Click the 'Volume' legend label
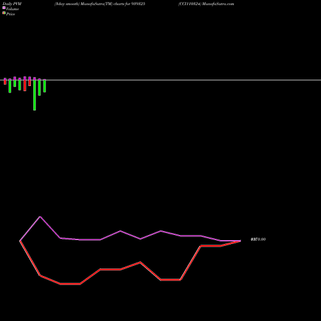Screen dimensions: 321x321 tap(12, 9)
